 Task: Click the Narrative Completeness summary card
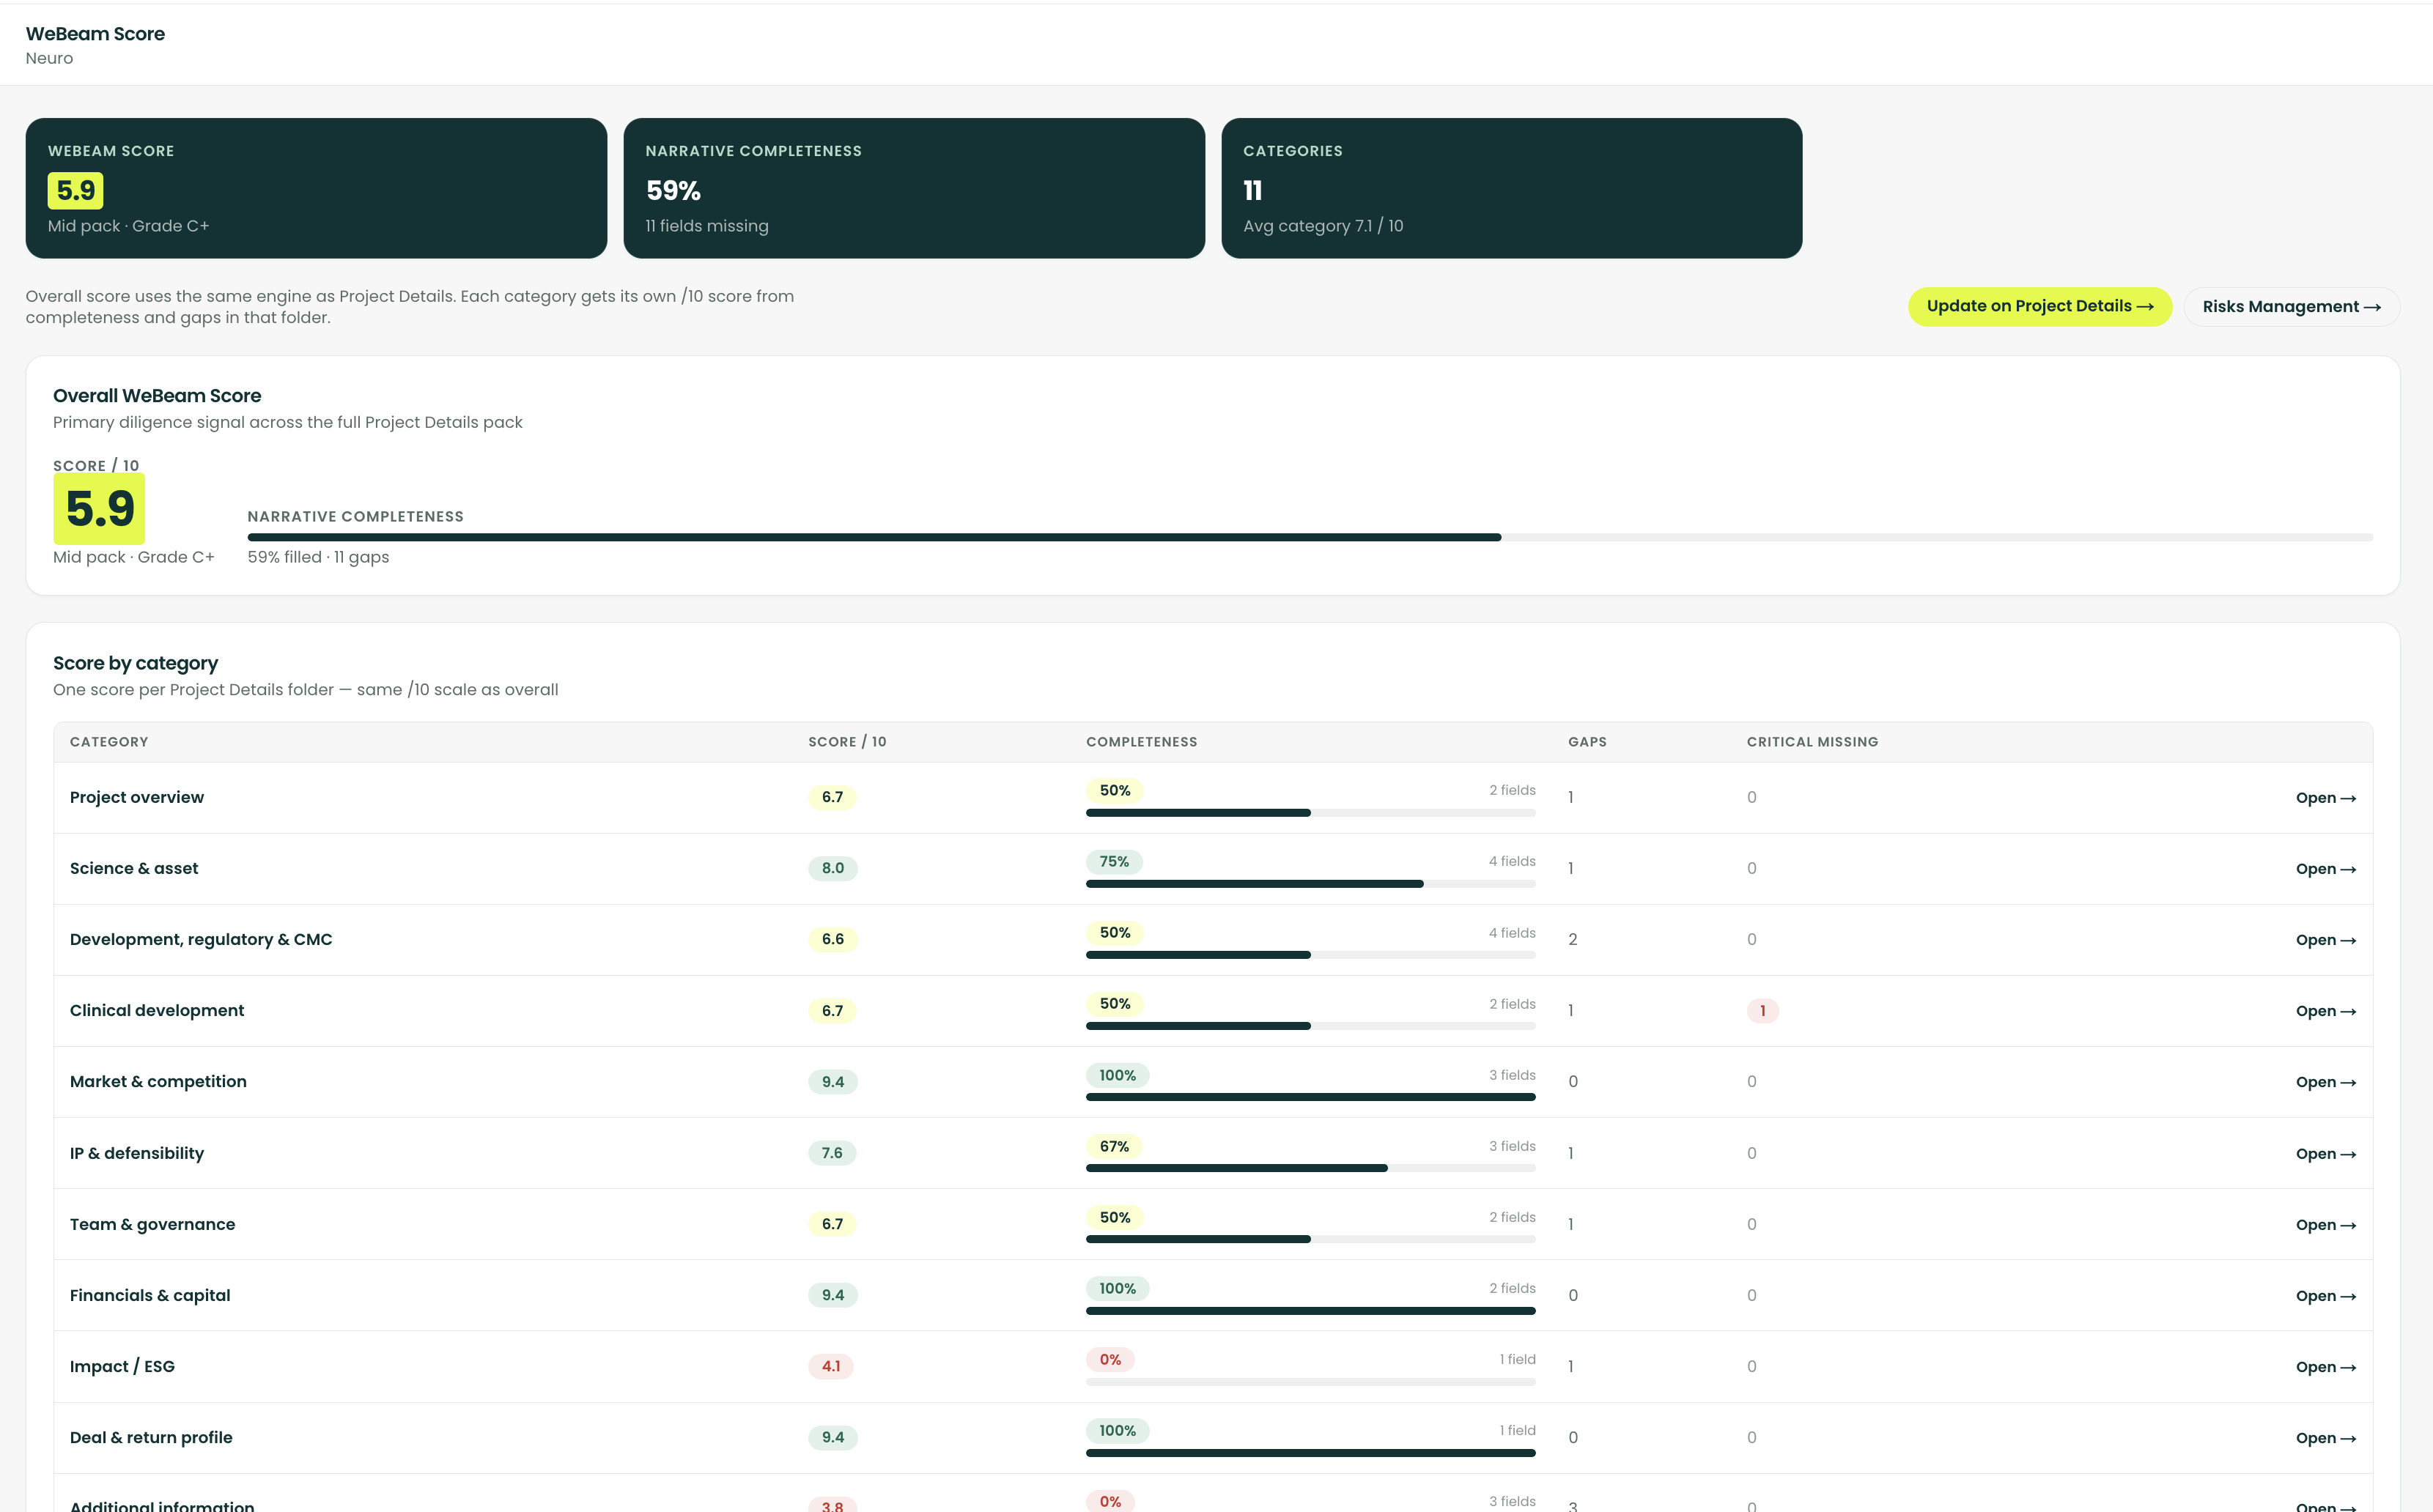coord(913,188)
